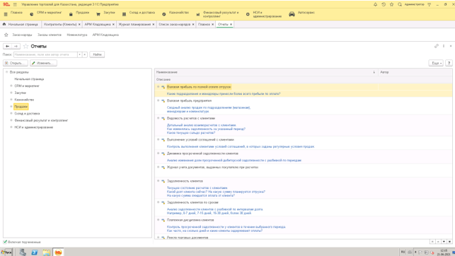Expand the 'CRM и маркетинг' tree node
The image size is (455, 256).
11,86
